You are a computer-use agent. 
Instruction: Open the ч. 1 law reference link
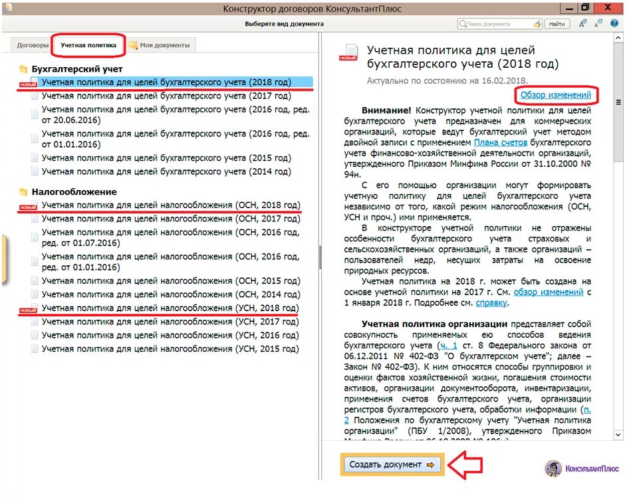point(449,346)
